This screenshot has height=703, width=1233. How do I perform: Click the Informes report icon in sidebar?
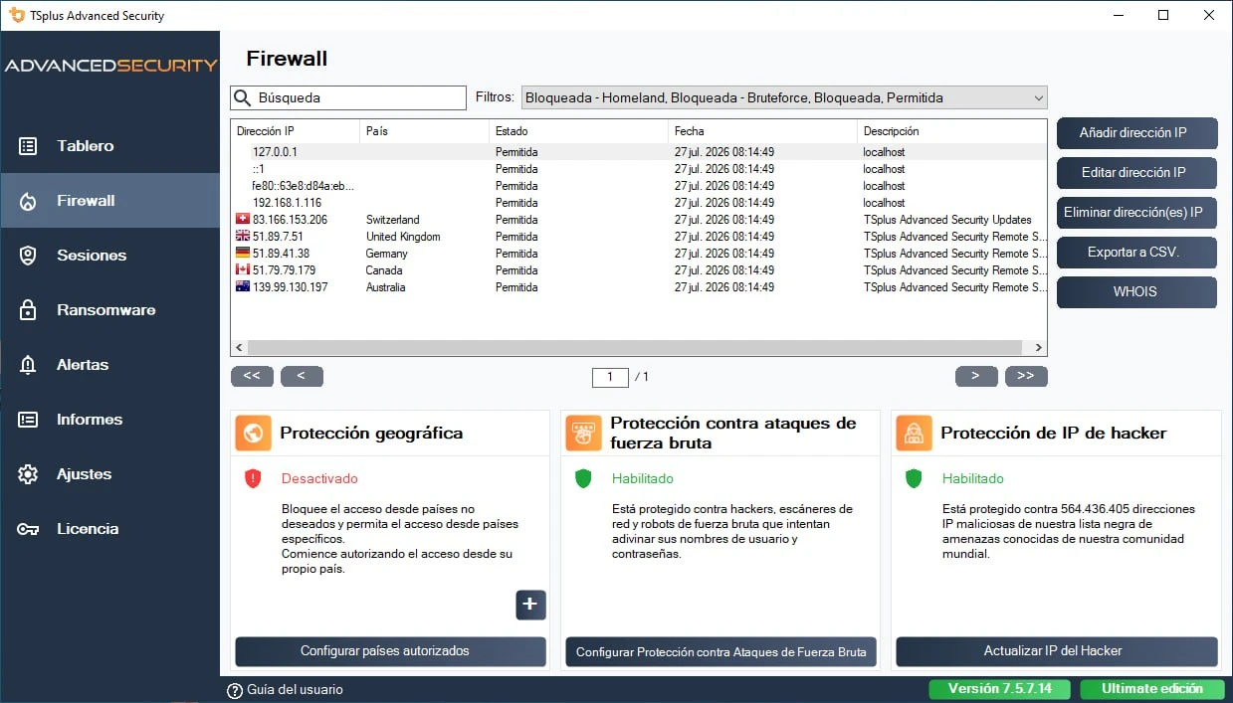coord(28,420)
